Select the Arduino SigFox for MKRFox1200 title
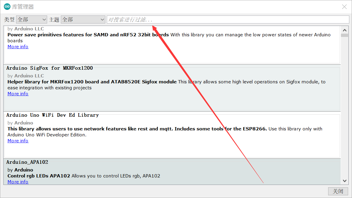 (x=50, y=68)
